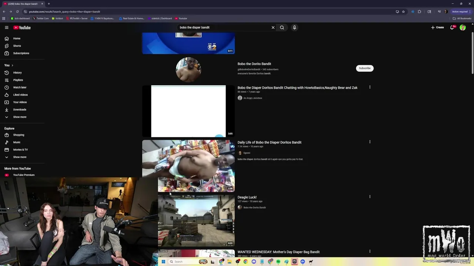This screenshot has width=474, height=266.
Task: Open options for the Chatting with HowtoBasics video
Action: click(370, 87)
